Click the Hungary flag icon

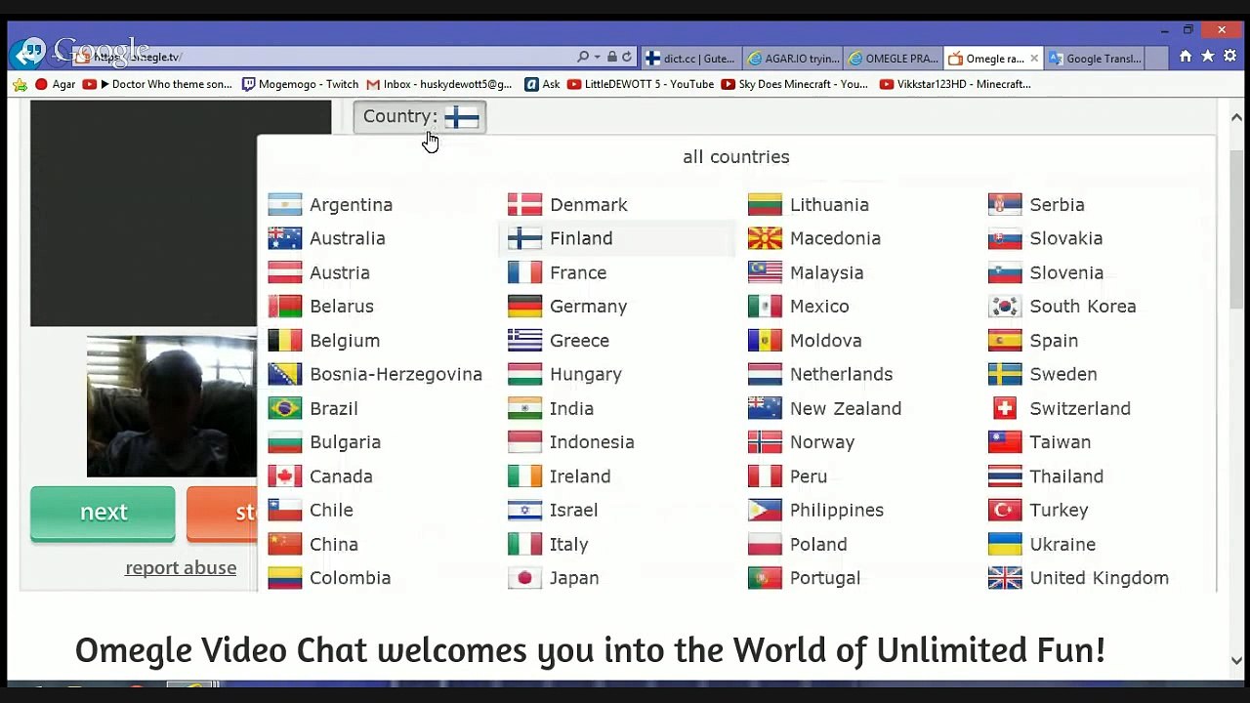pyautogui.click(x=524, y=374)
